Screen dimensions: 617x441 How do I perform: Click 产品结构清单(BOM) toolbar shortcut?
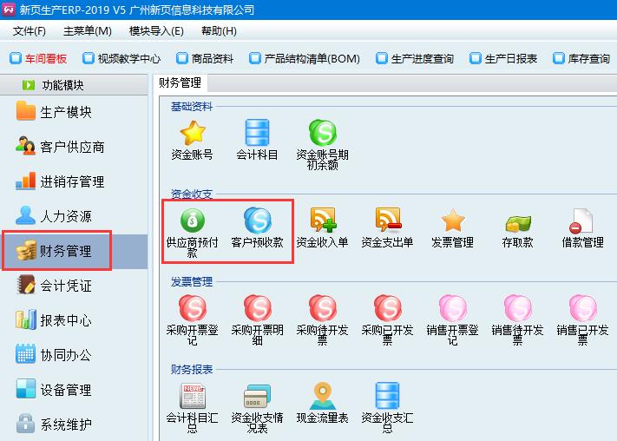[x=304, y=59]
